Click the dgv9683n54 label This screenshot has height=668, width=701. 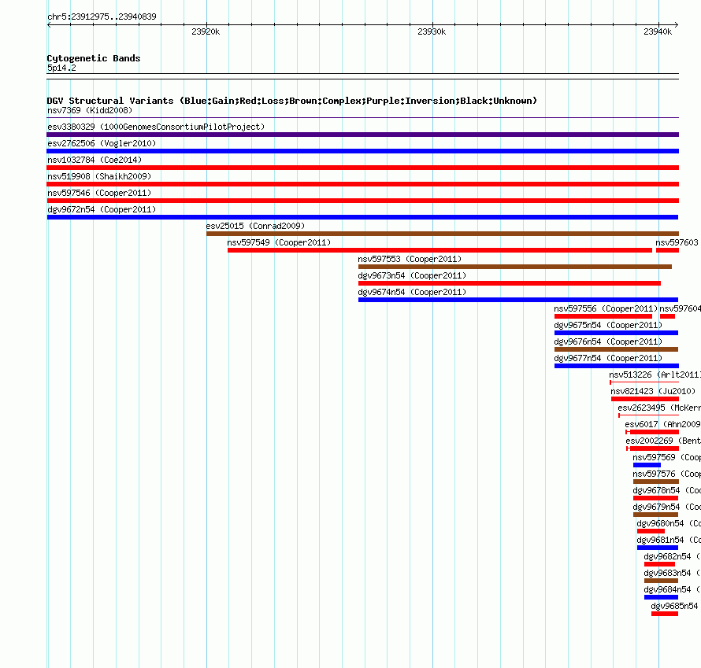[673, 573]
